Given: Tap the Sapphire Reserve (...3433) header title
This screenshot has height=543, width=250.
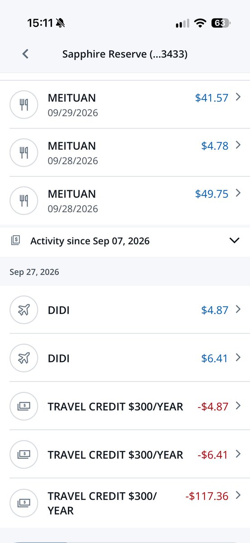Looking at the screenshot, I should pos(125,54).
